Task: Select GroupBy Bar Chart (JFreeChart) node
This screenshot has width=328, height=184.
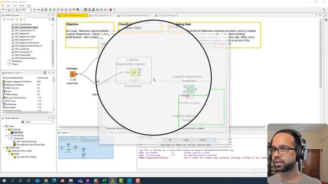Action: coord(31,145)
